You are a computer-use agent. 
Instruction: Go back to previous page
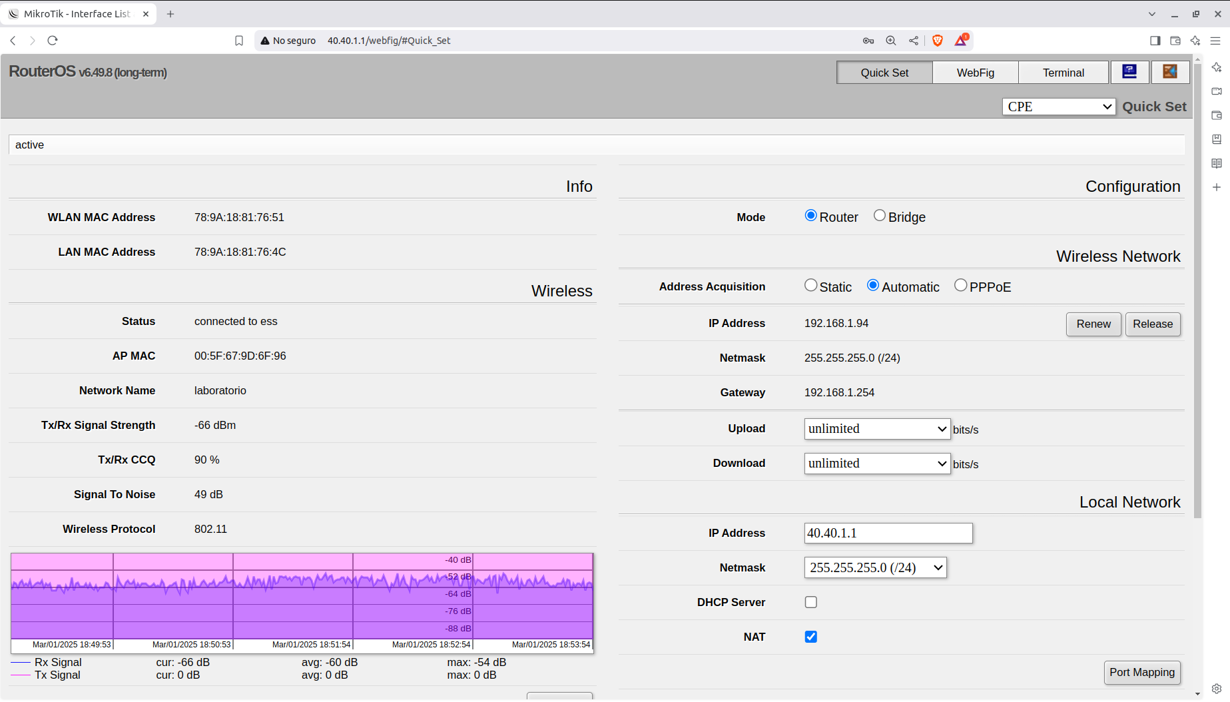(13, 41)
